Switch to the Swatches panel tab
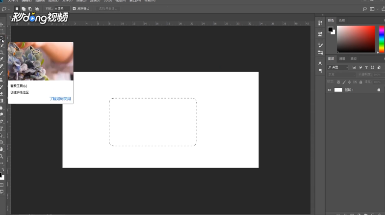Screen dimensions: 385x215 pos(342,21)
